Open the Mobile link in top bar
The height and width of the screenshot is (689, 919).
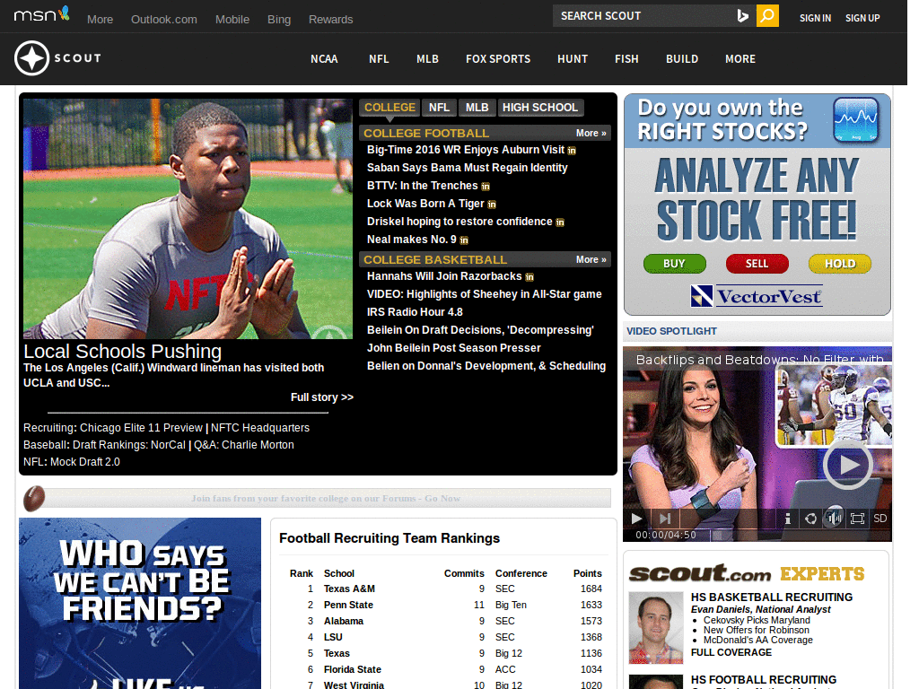tap(232, 20)
